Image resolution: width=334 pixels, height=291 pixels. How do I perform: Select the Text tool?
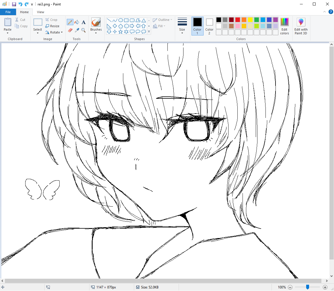point(83,22)
